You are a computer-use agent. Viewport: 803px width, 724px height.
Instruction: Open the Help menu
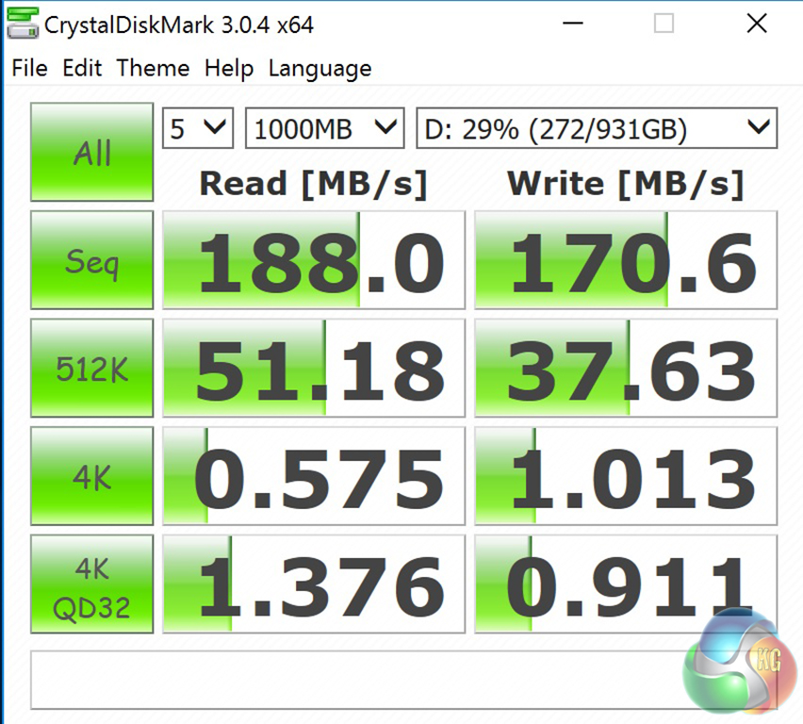[229, 68]
